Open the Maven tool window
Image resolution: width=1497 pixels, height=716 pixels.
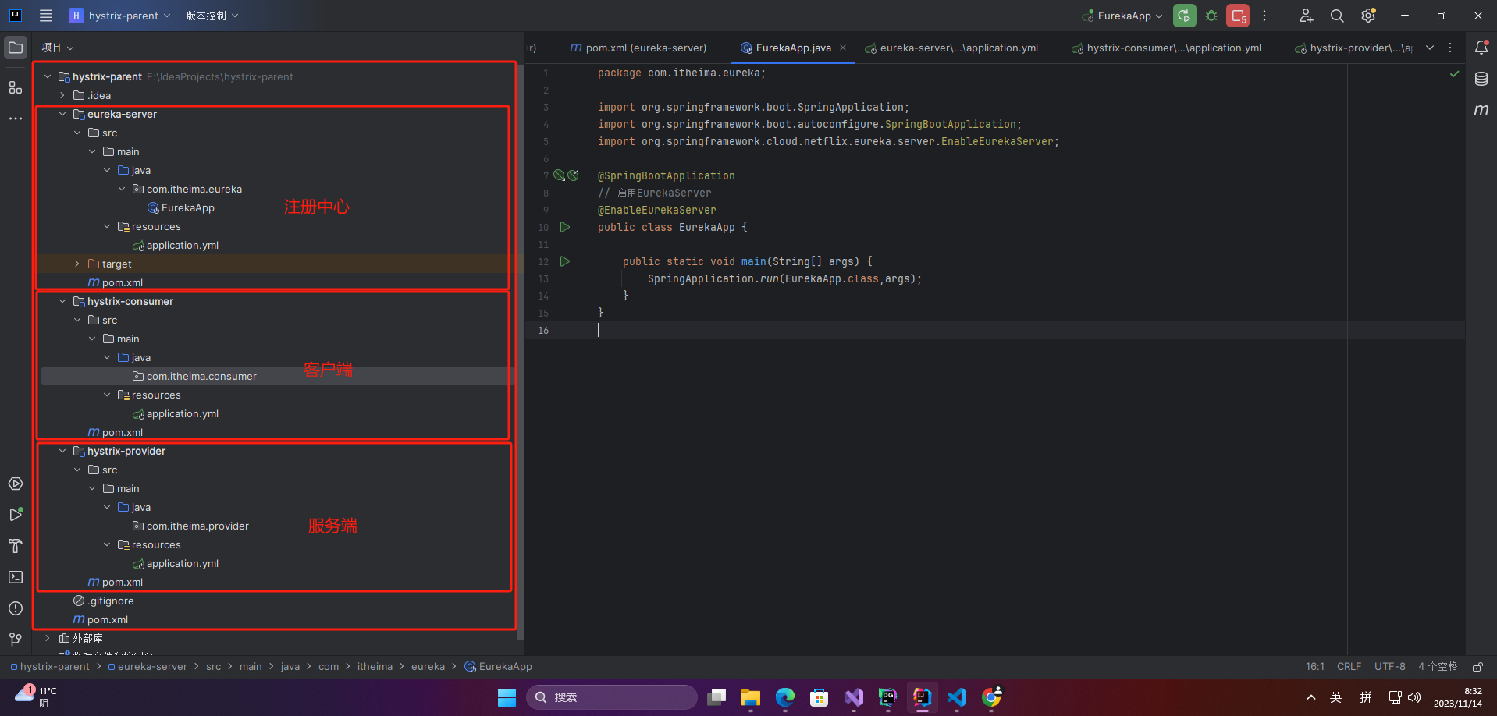1481,110
